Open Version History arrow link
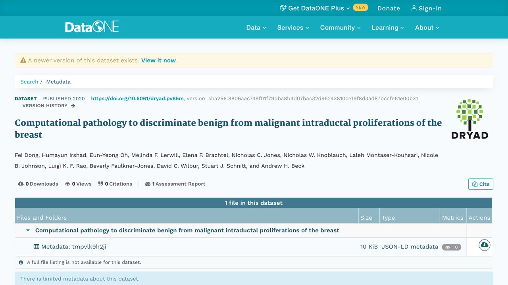Viewport: 508px width, 285px height. (x=49, y=106)
